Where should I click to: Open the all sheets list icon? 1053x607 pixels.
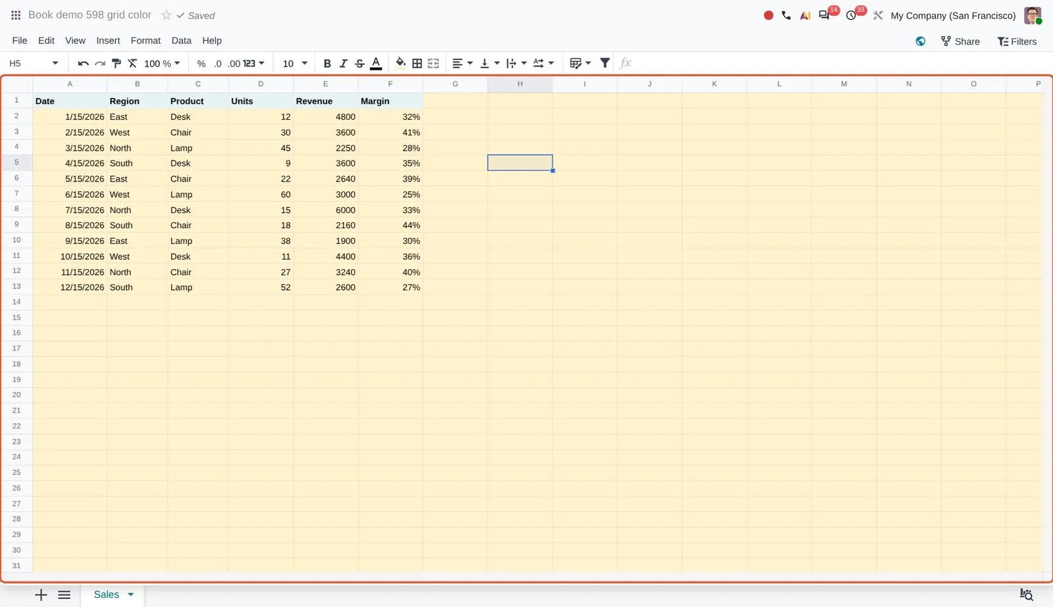pos(64,595)
